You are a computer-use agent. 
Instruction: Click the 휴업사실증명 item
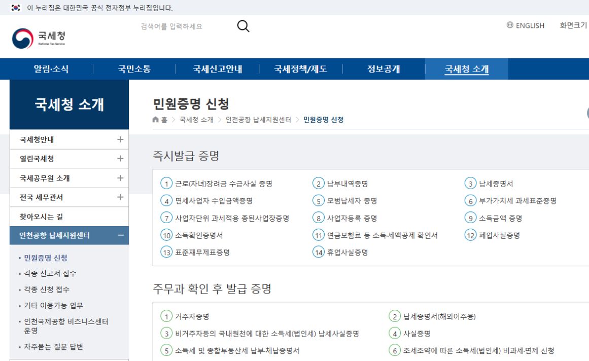pyautogui.click(x=347, y=252)
